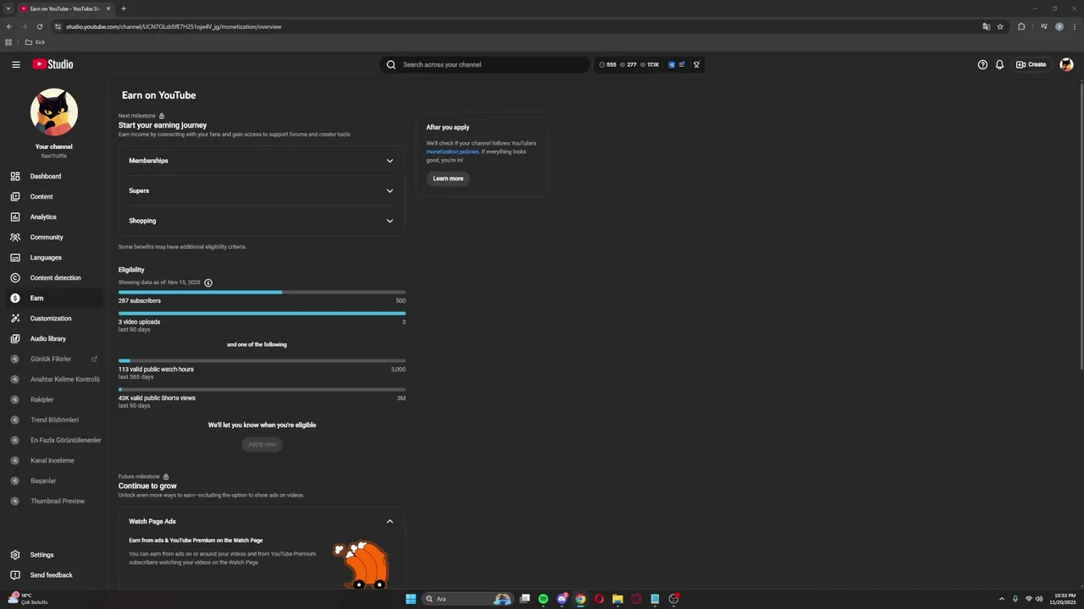Expand the Memberships section
The height and width of the screenshot is (609, 1084).
click(x=262, y=161)
